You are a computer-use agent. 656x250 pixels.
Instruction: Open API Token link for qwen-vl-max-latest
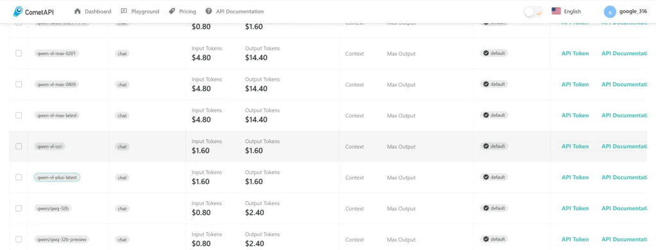pos(575,115)
